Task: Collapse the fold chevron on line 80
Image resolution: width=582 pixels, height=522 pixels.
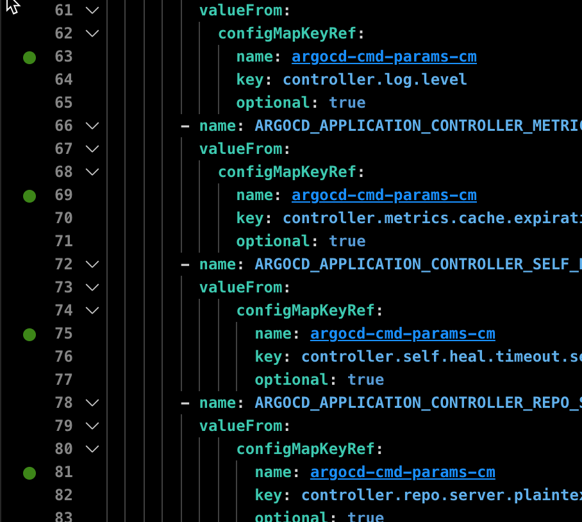Action: point(92,449)
